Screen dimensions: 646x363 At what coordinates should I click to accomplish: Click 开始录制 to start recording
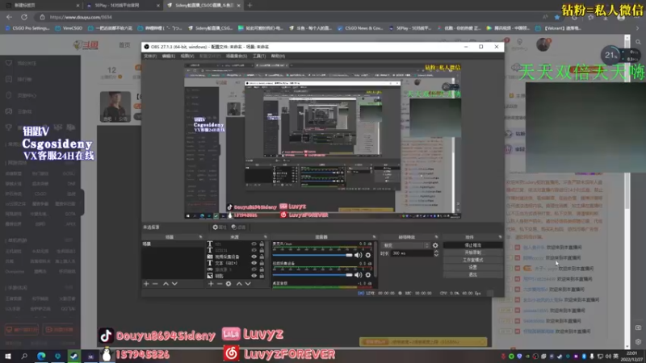click(472, 252)
